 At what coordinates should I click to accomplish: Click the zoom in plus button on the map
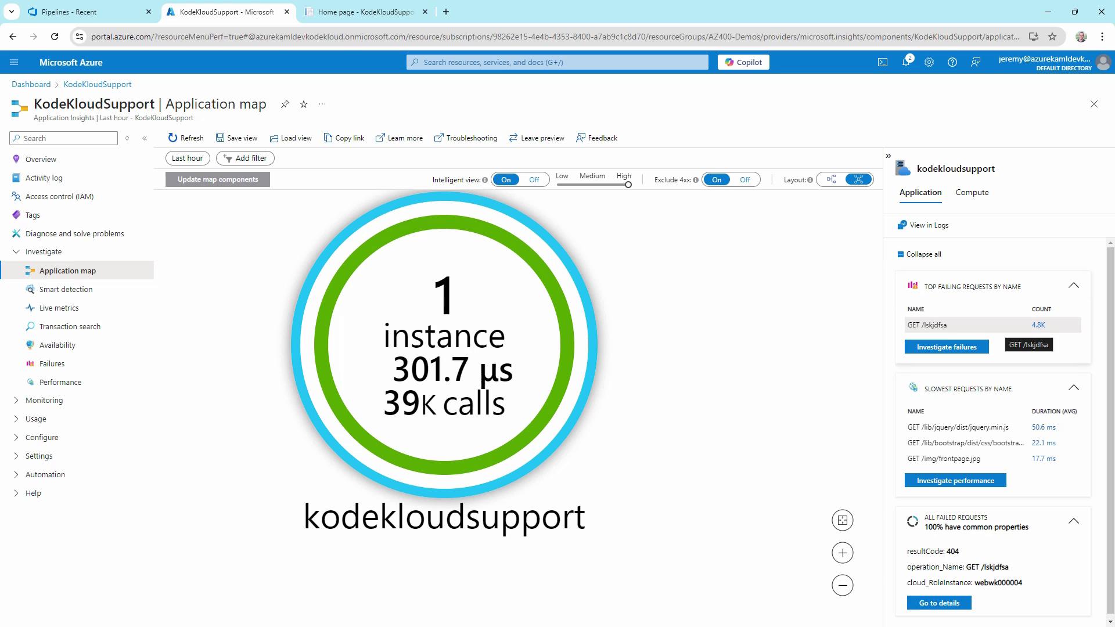(842, 553)
